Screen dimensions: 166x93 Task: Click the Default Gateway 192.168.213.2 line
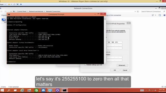(29, 39)
